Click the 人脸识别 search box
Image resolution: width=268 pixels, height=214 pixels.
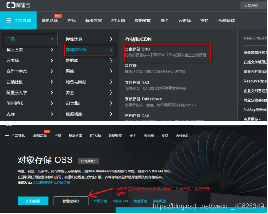(254, 5)
